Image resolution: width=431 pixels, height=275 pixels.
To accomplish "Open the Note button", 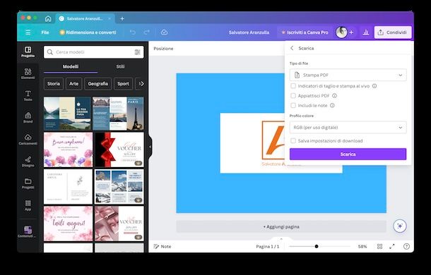I will pyautogui.click(x=163, y=247).
